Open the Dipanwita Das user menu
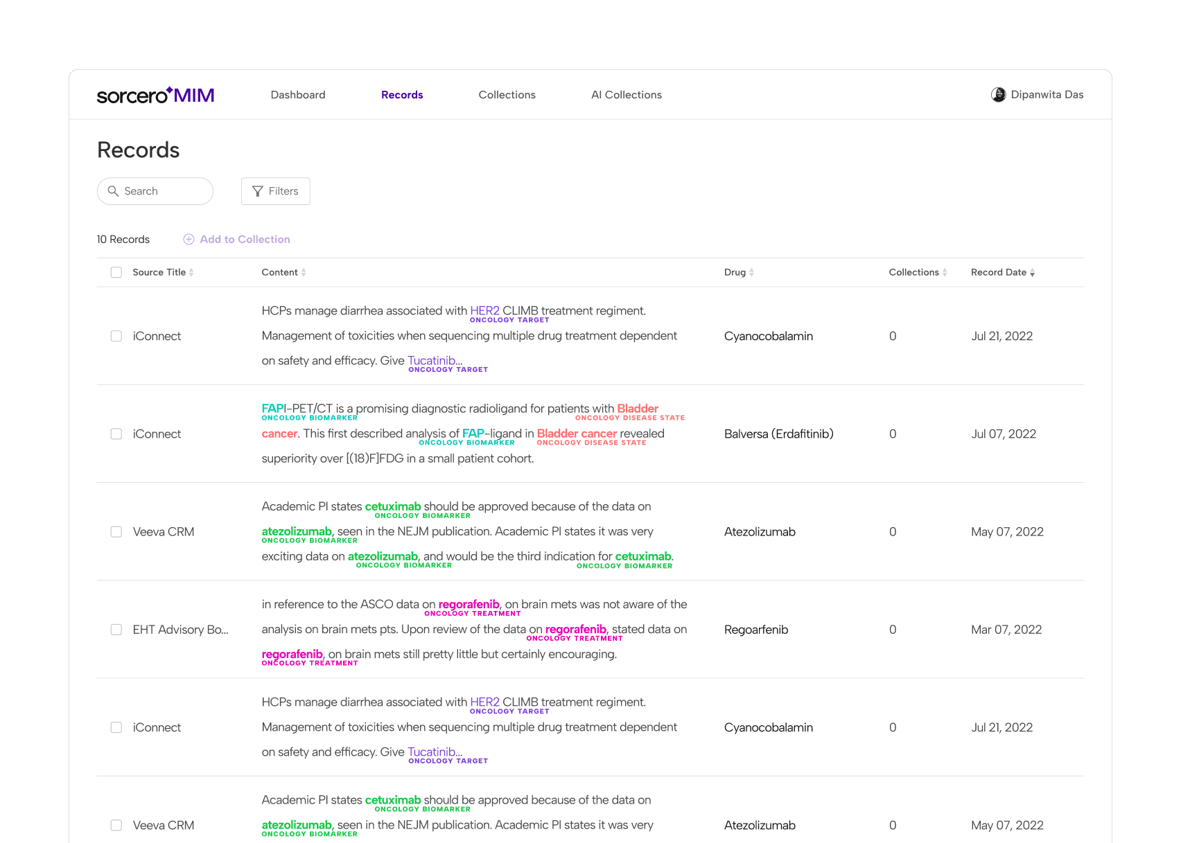Viewport: 1181px width, 843px height. [1038, 95]
